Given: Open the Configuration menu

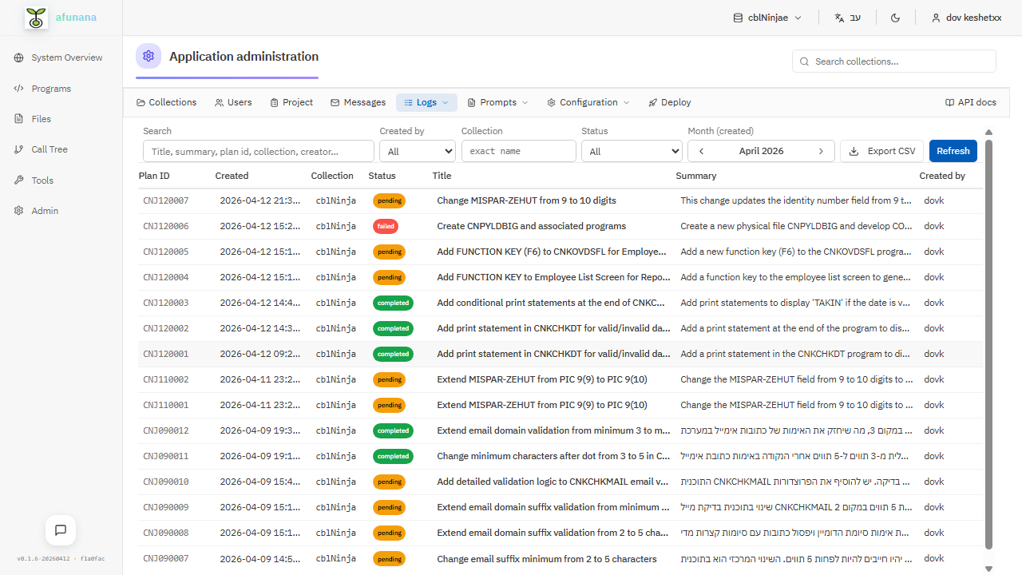Looking at the screenshot, I should [x=588, y=102].
